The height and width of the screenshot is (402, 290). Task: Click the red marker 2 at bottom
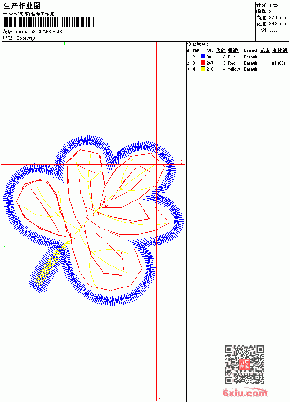click(x=159, y=398)
